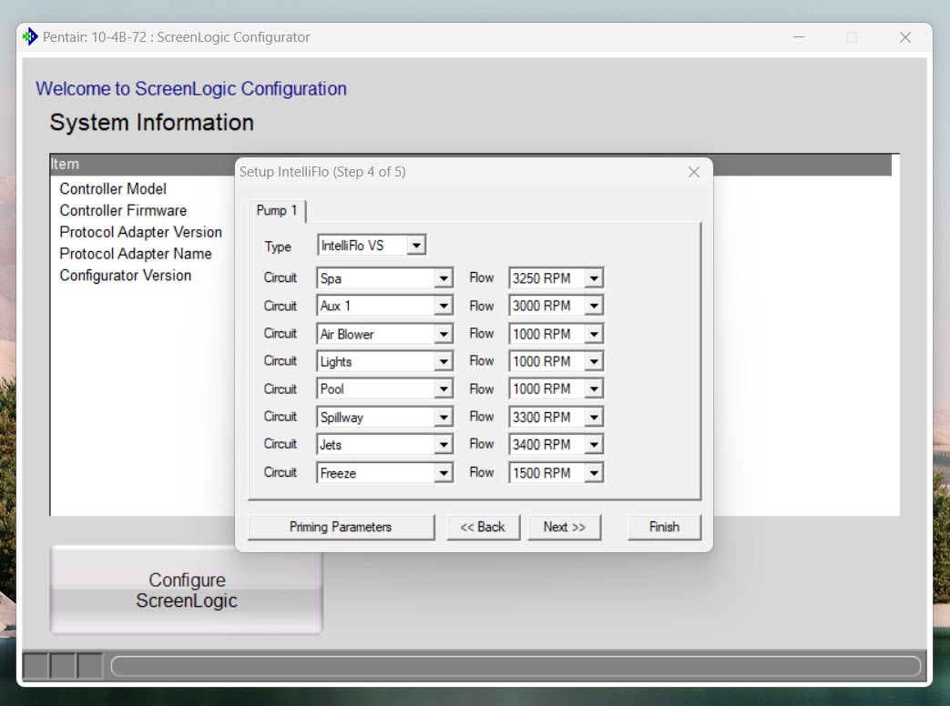The height and width of the screenshot is (706, 950).
Task: Select the Controller Model row
Action: [x=113, y=188]
